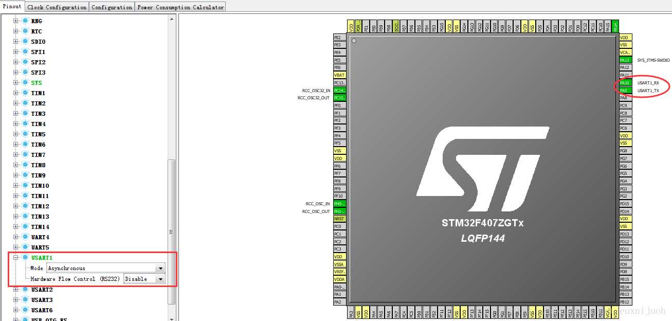Select the TIM14 tree label

point(40,227)
